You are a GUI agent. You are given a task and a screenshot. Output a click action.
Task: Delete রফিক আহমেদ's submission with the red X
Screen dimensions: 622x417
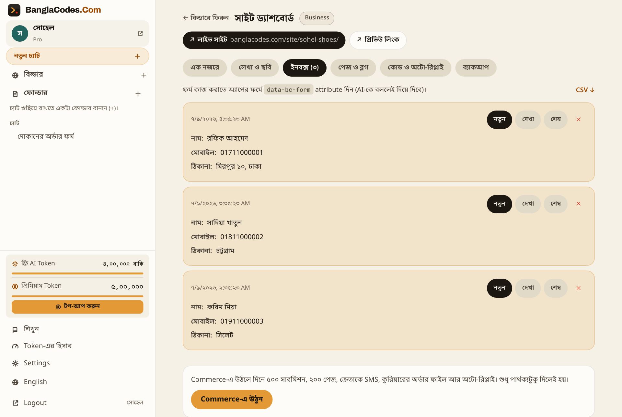[578, 120]
